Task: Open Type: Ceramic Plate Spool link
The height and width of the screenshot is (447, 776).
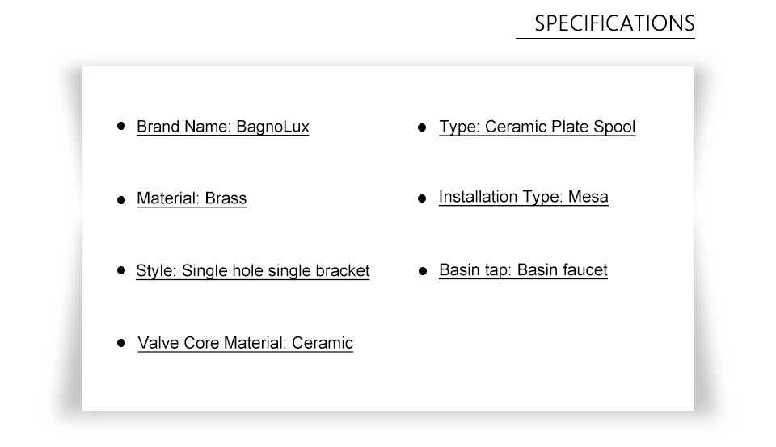Action: [x=537, y=127]
